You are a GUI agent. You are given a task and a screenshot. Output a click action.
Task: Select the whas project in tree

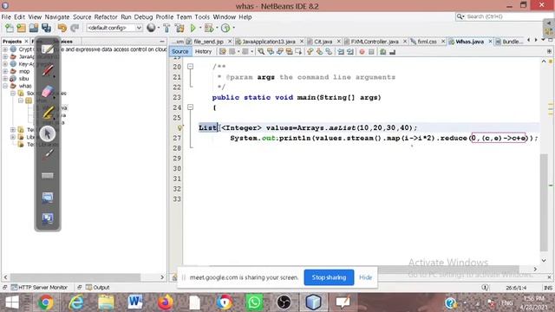point(25,86)
